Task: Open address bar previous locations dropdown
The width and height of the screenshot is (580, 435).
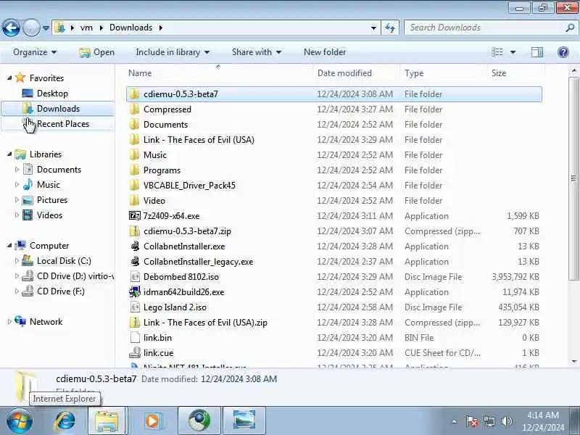Action: (373, 28)
